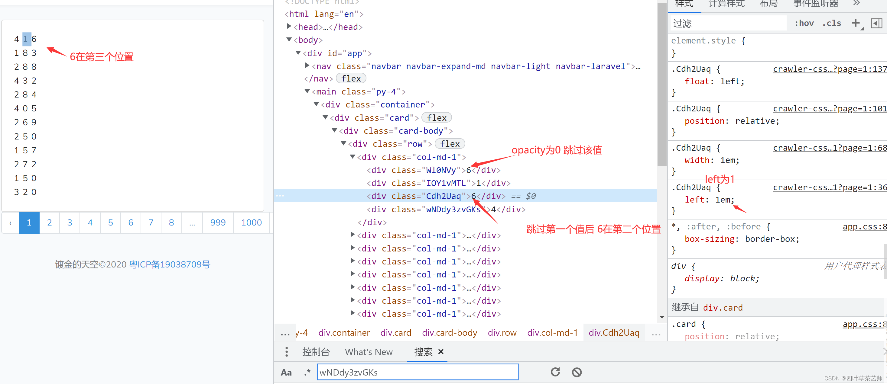Open the 布局 tab
The width and height of the screenshot is (887, 384).
(x=768, y=4)
